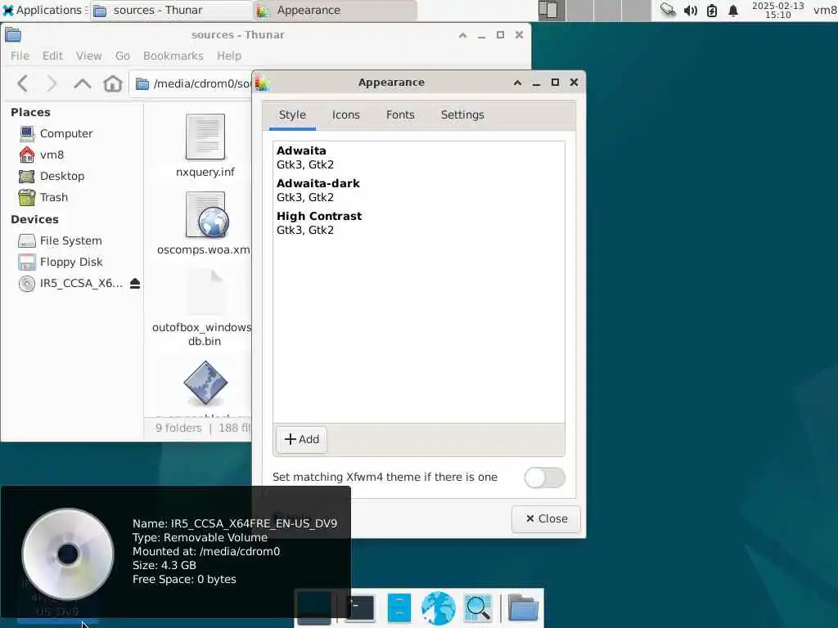This screenshot has width=838, height=628.
Task: Open file manager cabinet icon in dock
Action: 399,608
